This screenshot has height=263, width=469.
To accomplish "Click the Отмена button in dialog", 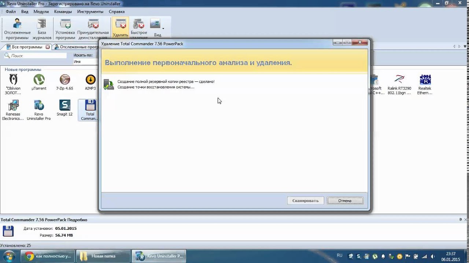I will point(345,201).
